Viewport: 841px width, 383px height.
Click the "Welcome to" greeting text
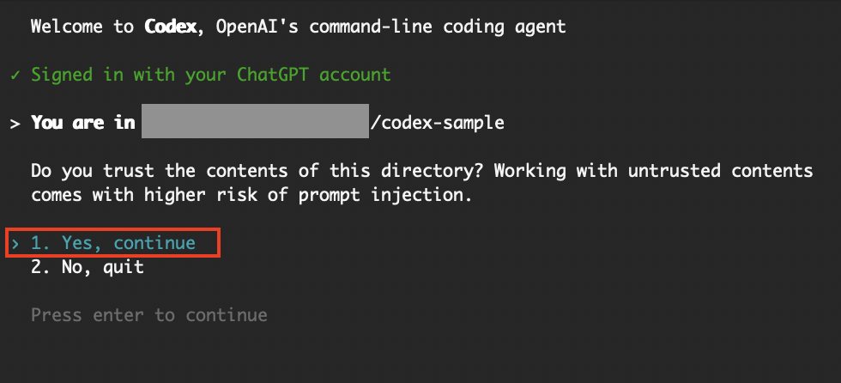[82, 27]
